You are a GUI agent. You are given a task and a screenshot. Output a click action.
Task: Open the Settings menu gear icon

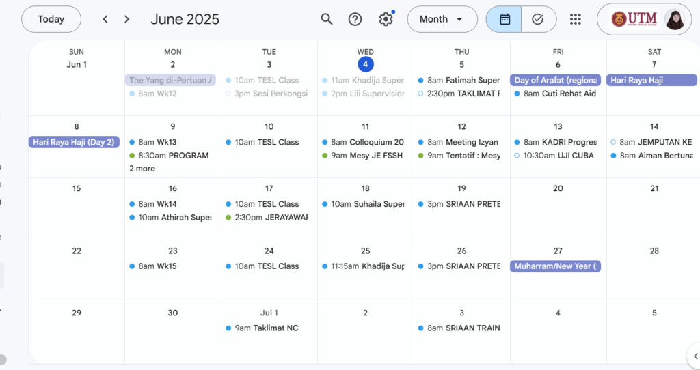click(386, 19)
